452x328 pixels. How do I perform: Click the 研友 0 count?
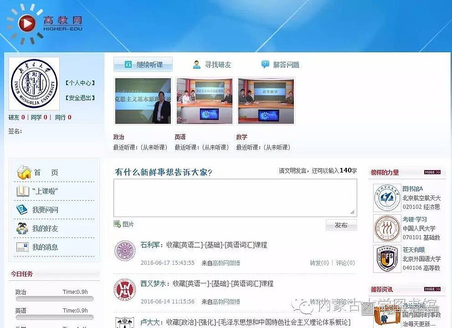click(17, 117)
